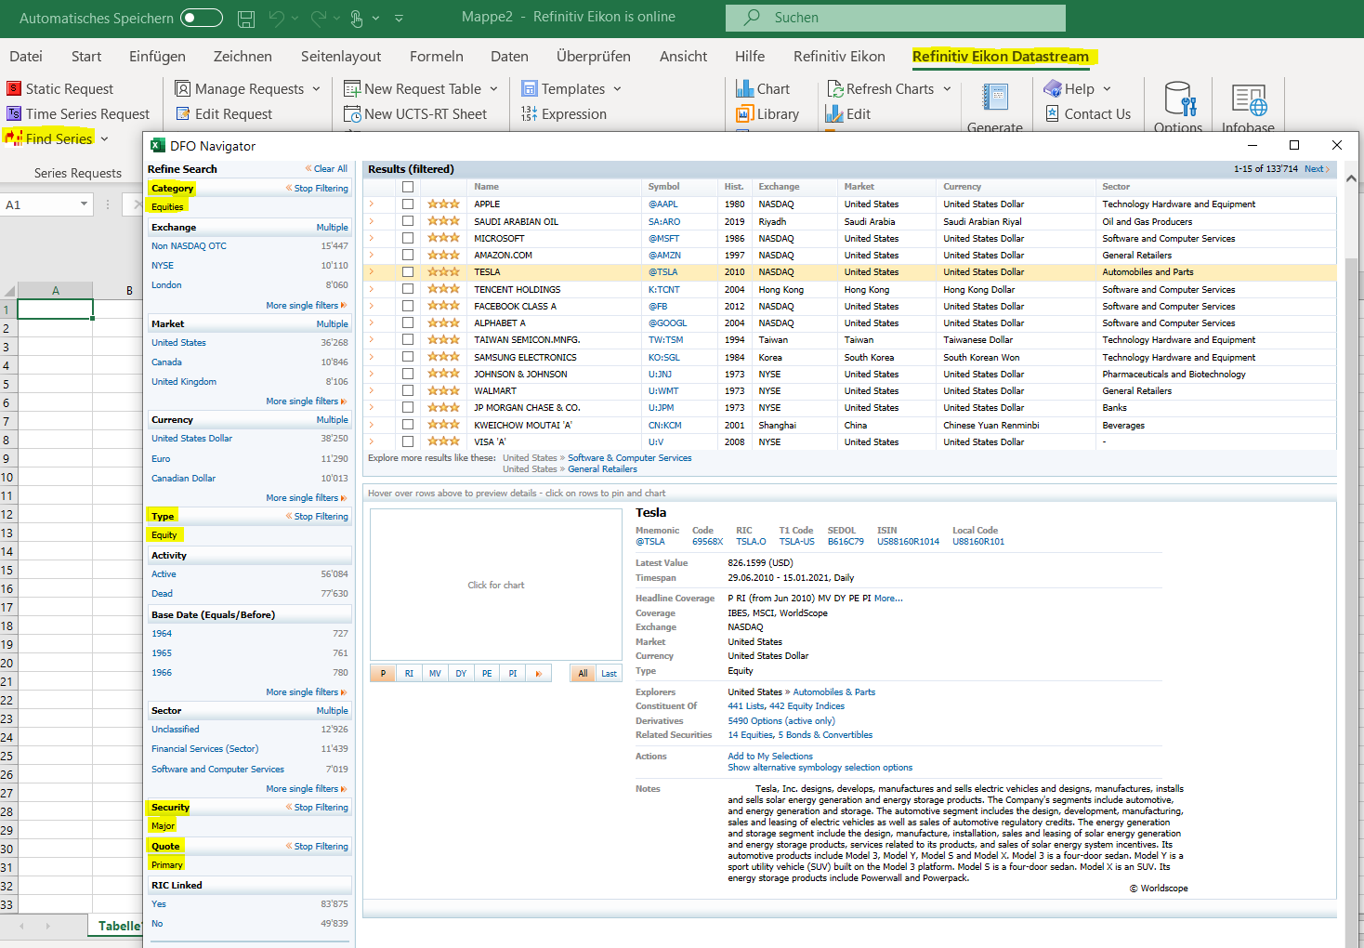Select the MV datatype button
Screen dimensions: 1364x948
pos(435,673)
